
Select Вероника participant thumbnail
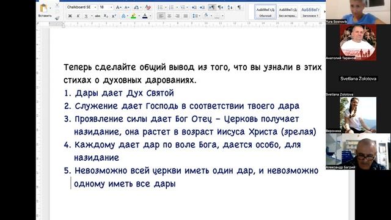(x=358, y=115)
